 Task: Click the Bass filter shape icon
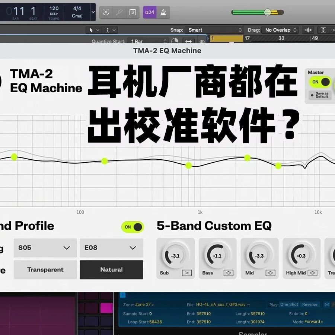click(x=229, y=273)
